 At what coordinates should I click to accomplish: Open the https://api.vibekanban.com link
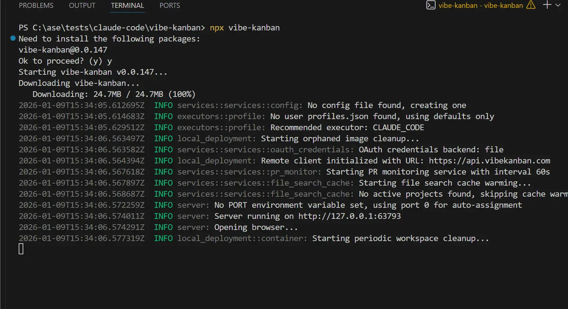tap(489, 161)
